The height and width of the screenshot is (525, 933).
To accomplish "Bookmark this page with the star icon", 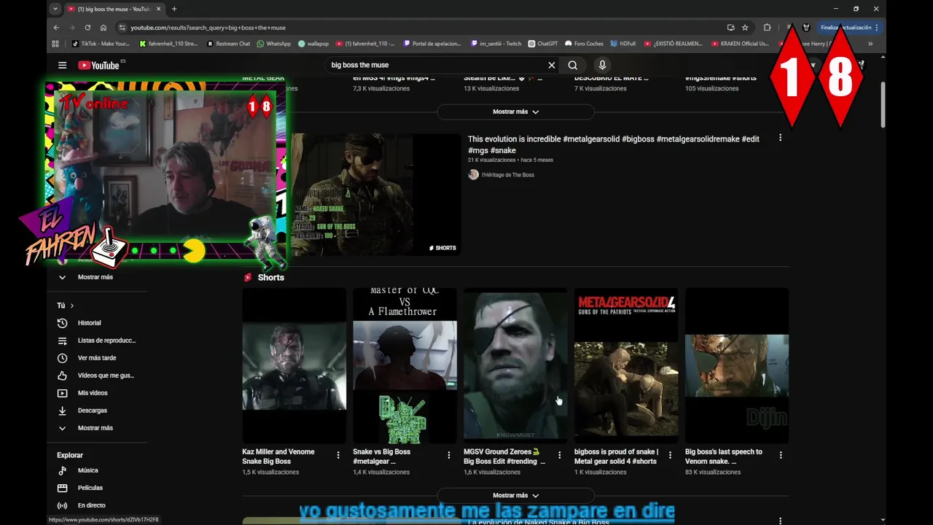I will click(x=745, y=28).
